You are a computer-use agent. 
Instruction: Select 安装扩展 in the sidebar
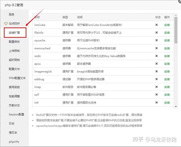(15, 33)
